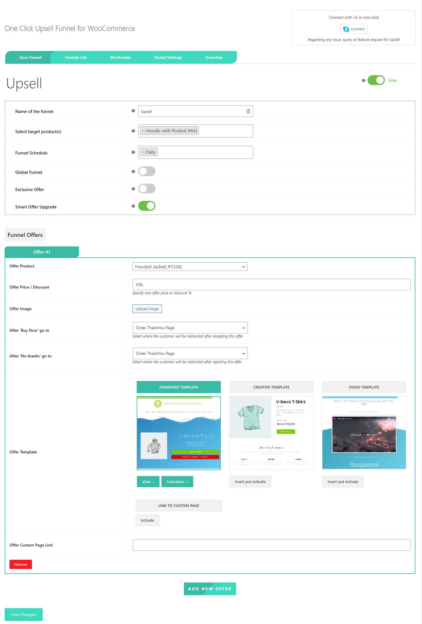Click the help icon beside the Live toggle

[364, 80]
